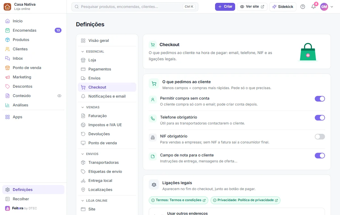The height and width of the screenshot is (215, 340).
Task: Click the Marketing megaphone icon
Action: click(x=7, y=77)
